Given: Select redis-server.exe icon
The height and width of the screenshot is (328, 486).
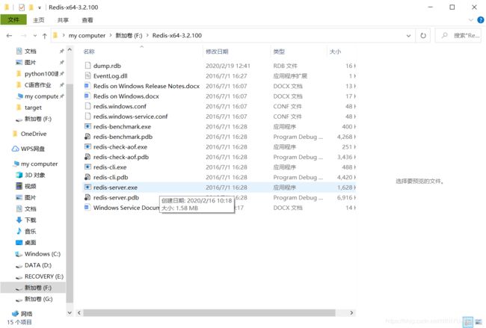Looking at the screenshot, I should [x=87, y=188].
